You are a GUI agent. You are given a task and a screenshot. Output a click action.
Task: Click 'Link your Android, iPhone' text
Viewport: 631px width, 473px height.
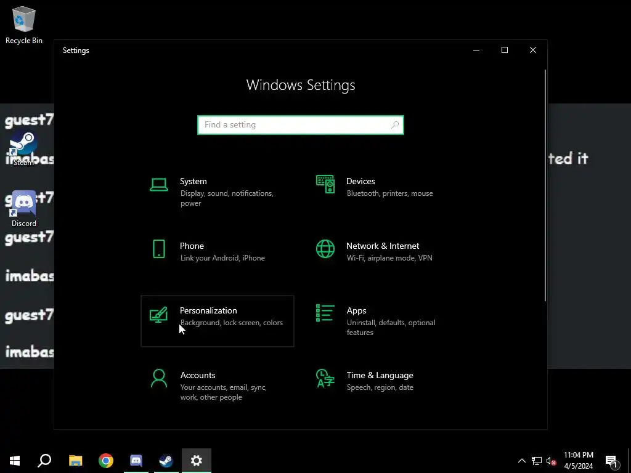click(x=222, y=258)
